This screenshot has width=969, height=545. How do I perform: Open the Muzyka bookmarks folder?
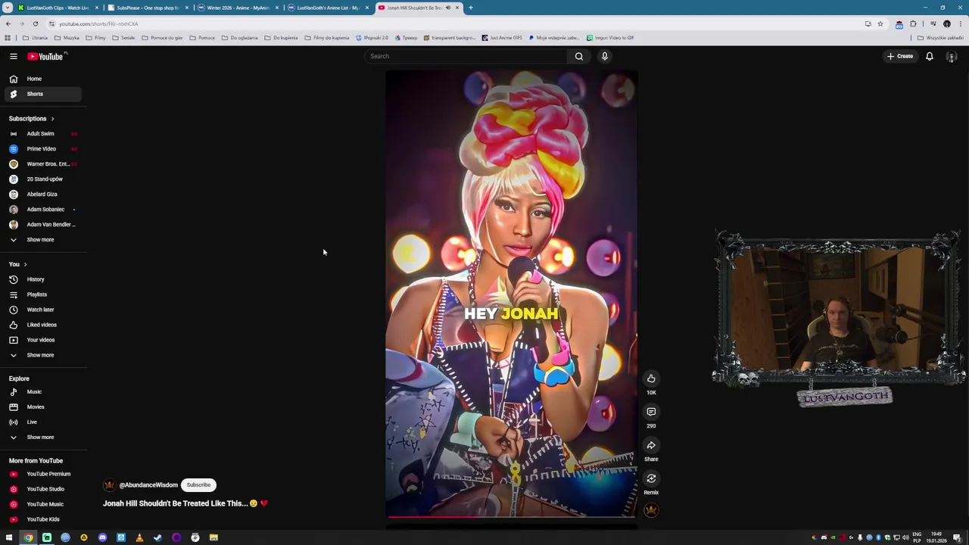67,38
